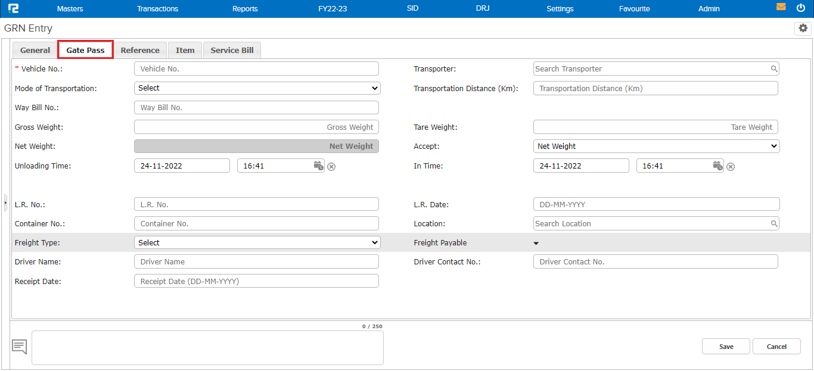Screen dimensions: 814x371
Task: Click the Cancel button
Action: (776, 347)
